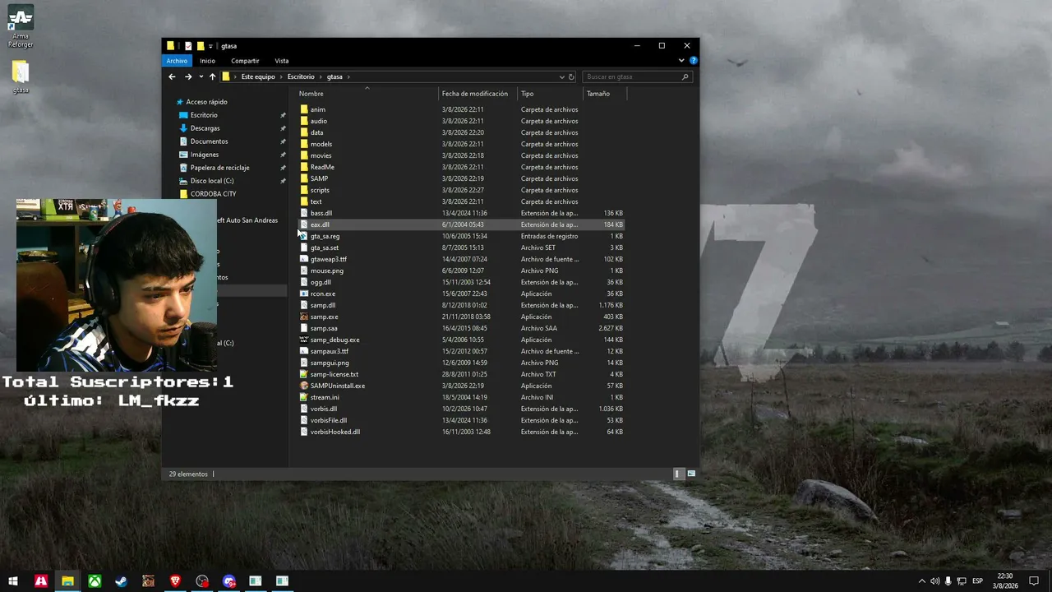Screen dimensions: 1052x592
Task: Go forward in File Explorer
Action: pyautogui.click(x=188, y=76)
